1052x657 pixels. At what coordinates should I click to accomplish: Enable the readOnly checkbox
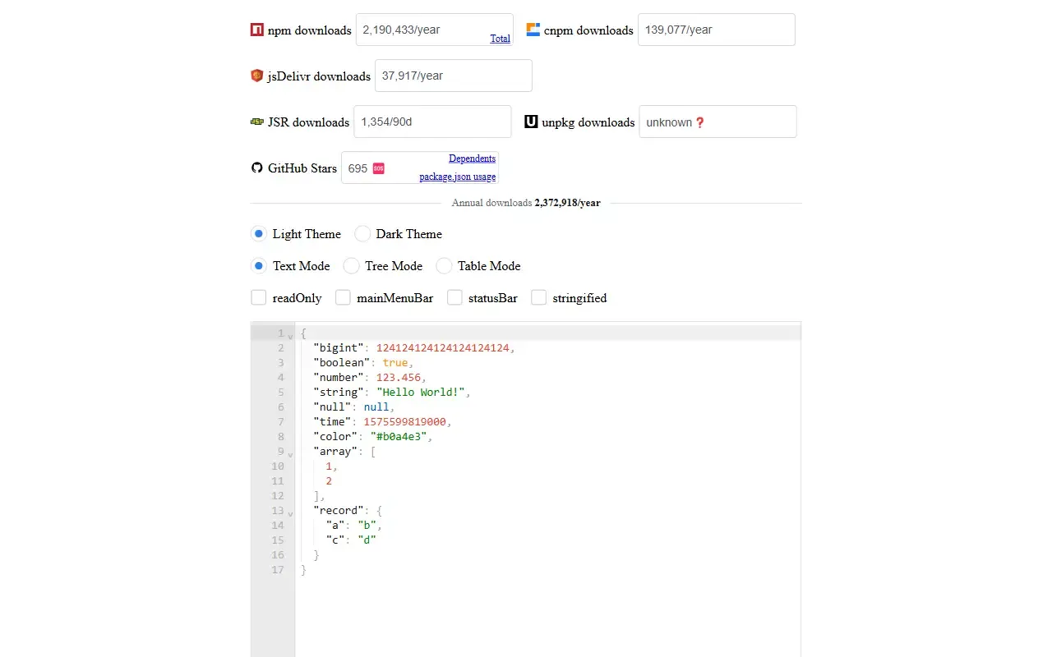[x=259, y=298]
